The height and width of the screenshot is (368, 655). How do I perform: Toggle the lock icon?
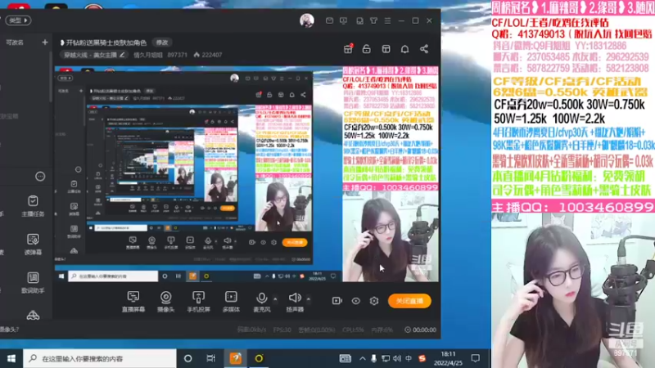tap(366, 49)
